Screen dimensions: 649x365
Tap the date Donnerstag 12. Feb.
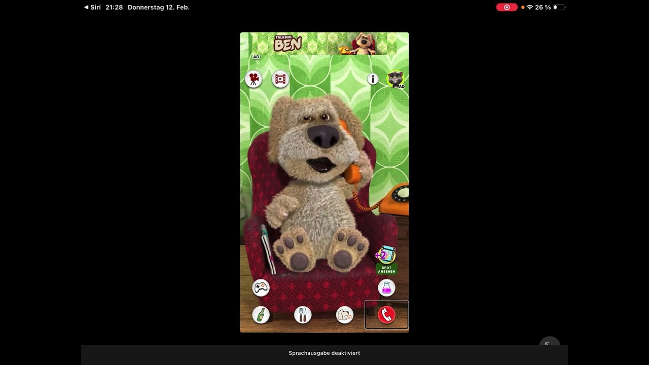[x=159, y=7]
